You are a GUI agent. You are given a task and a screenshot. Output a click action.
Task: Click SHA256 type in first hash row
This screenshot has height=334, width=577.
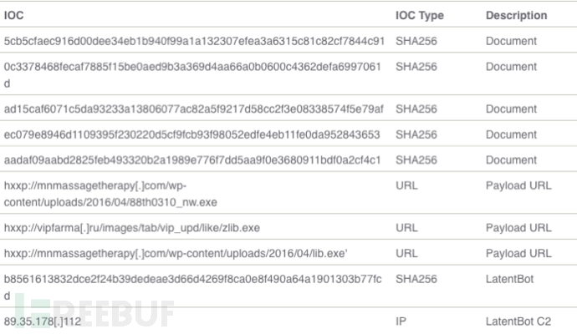coord(416,41)
